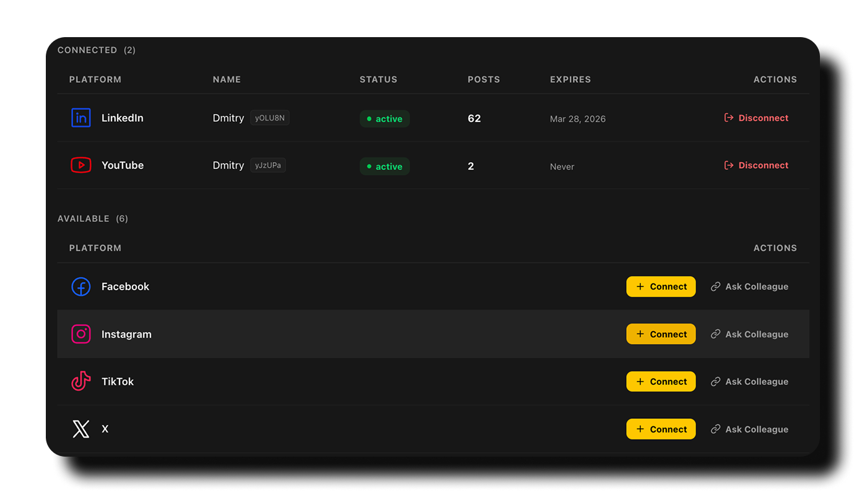Hit the Connect button for X

click(x=661, y=429)
